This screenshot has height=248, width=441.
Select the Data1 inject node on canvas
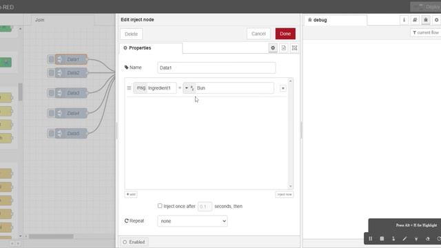[71, 59]
